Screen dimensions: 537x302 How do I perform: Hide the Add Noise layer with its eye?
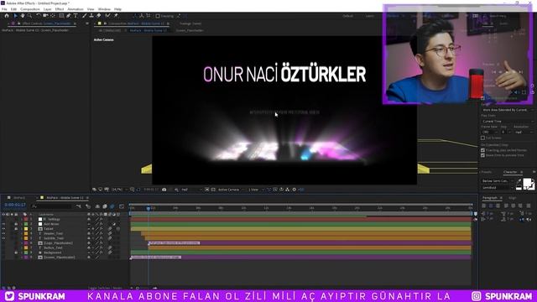(3, 224)
